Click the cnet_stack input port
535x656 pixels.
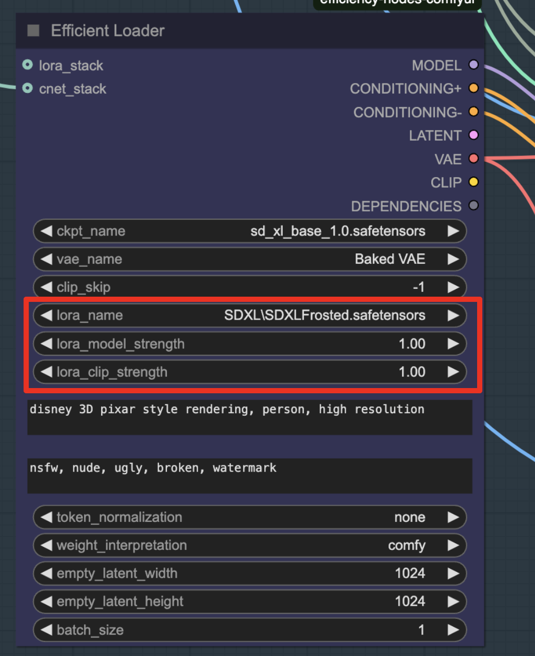[x=27, y=88]
